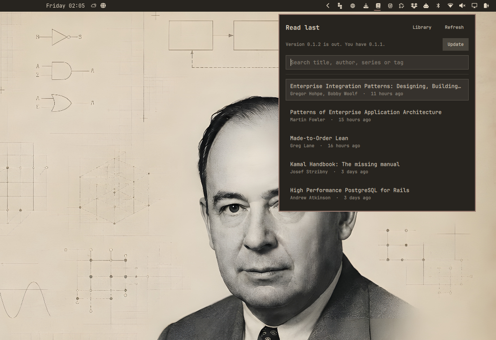Toggle the book reader icon in top bar
This screenshot has height=340, width=496.
[x=378, y=6]
